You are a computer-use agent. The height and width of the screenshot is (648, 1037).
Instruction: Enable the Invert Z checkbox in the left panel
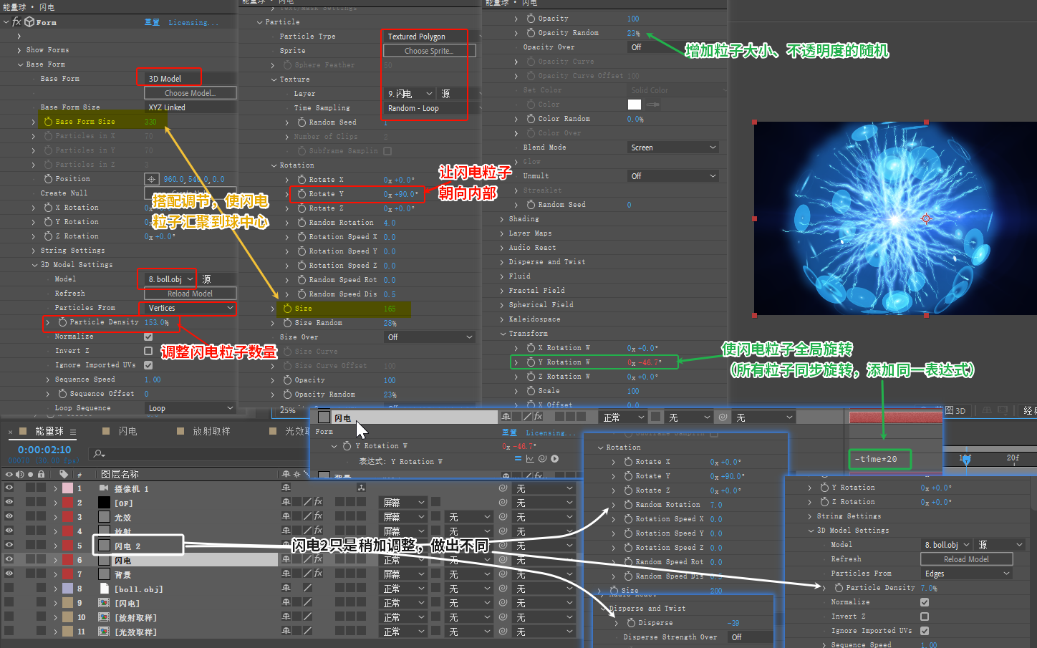[148, 351]
